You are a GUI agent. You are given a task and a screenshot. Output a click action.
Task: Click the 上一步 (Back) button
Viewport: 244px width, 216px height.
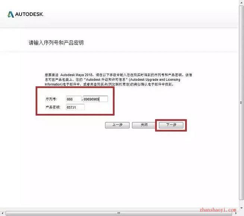point(117,125)
